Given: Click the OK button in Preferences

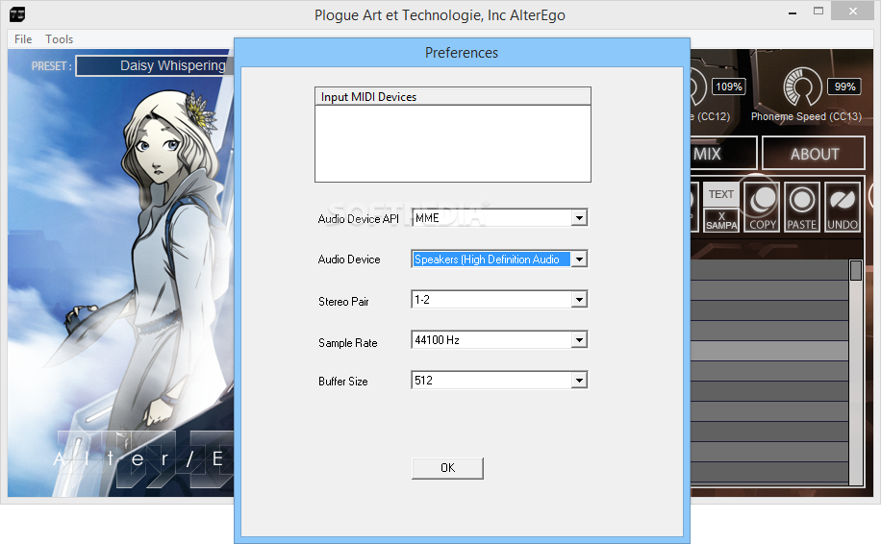Looking at the screenshot, I should tap(447, 468).
